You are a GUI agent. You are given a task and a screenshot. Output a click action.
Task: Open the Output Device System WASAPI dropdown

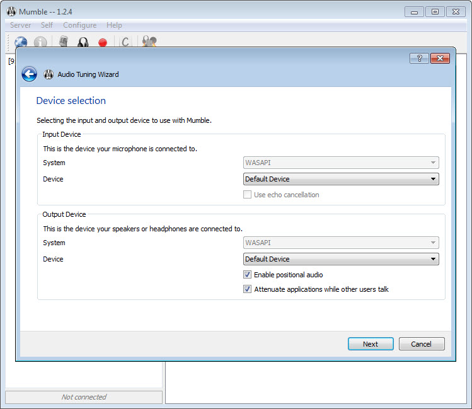coord(341,243)
